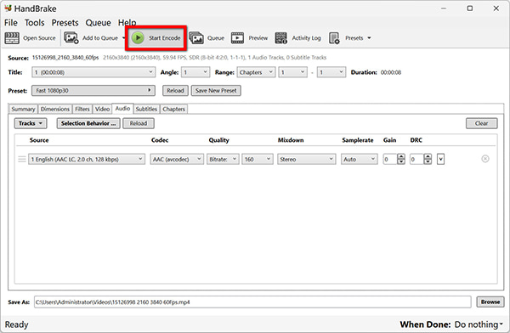Open the Range Chapters dropdown
The height and width of the screenshot is (333, 510).
click(x=256, y=72)
